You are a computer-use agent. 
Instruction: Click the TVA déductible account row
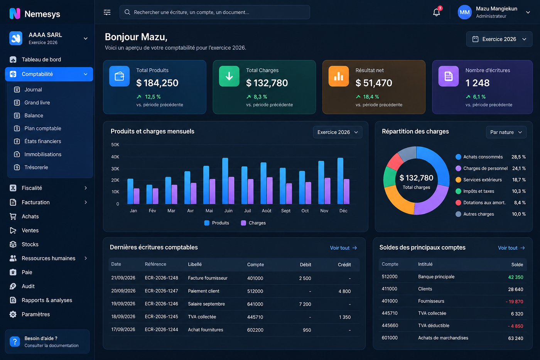coord(453,326)
